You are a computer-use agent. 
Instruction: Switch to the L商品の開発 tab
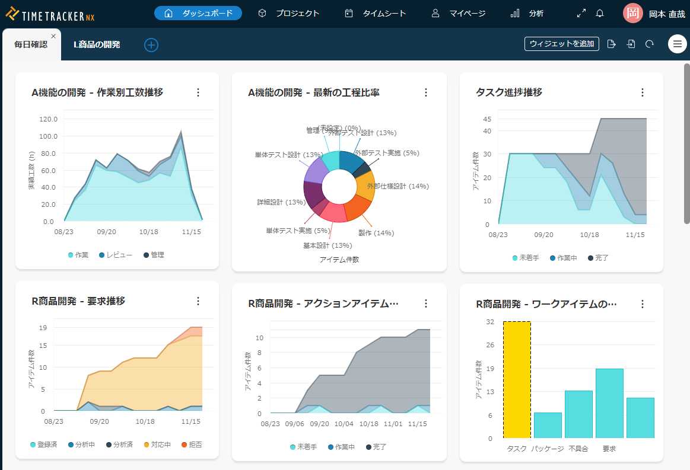tap(97, 44)
